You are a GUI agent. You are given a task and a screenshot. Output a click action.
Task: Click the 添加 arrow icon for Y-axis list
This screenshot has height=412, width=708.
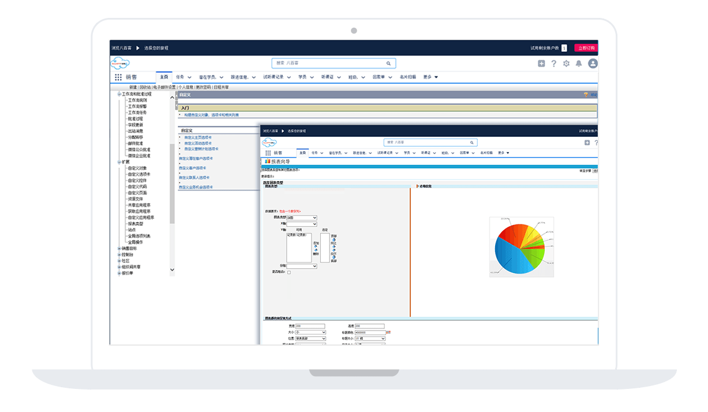(316, 246)
